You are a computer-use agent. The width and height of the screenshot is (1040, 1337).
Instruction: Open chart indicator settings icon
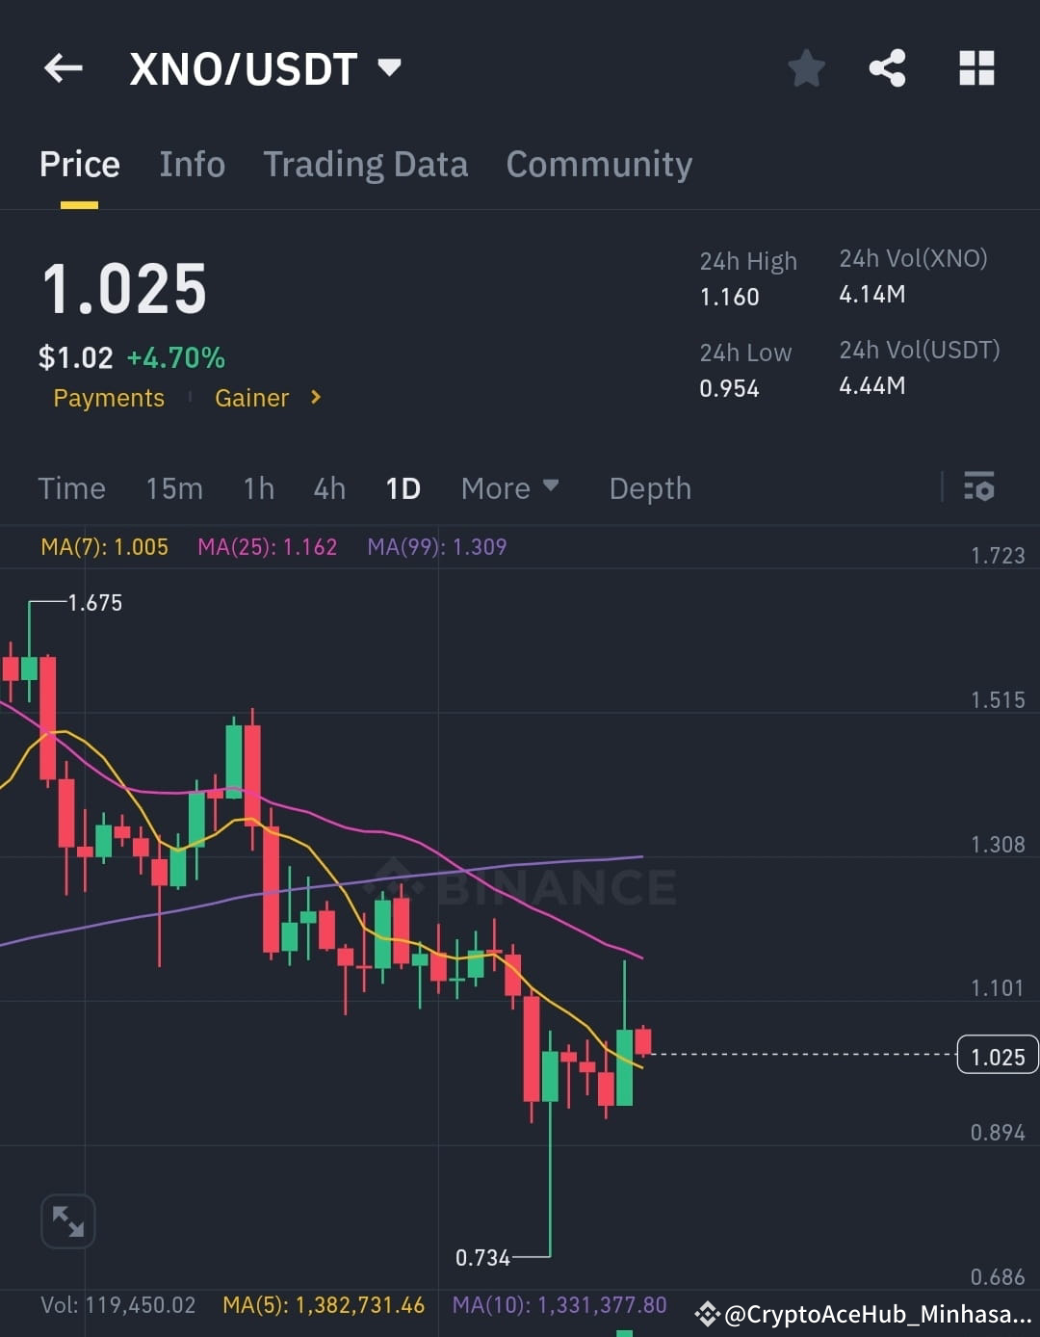(979, 487)
